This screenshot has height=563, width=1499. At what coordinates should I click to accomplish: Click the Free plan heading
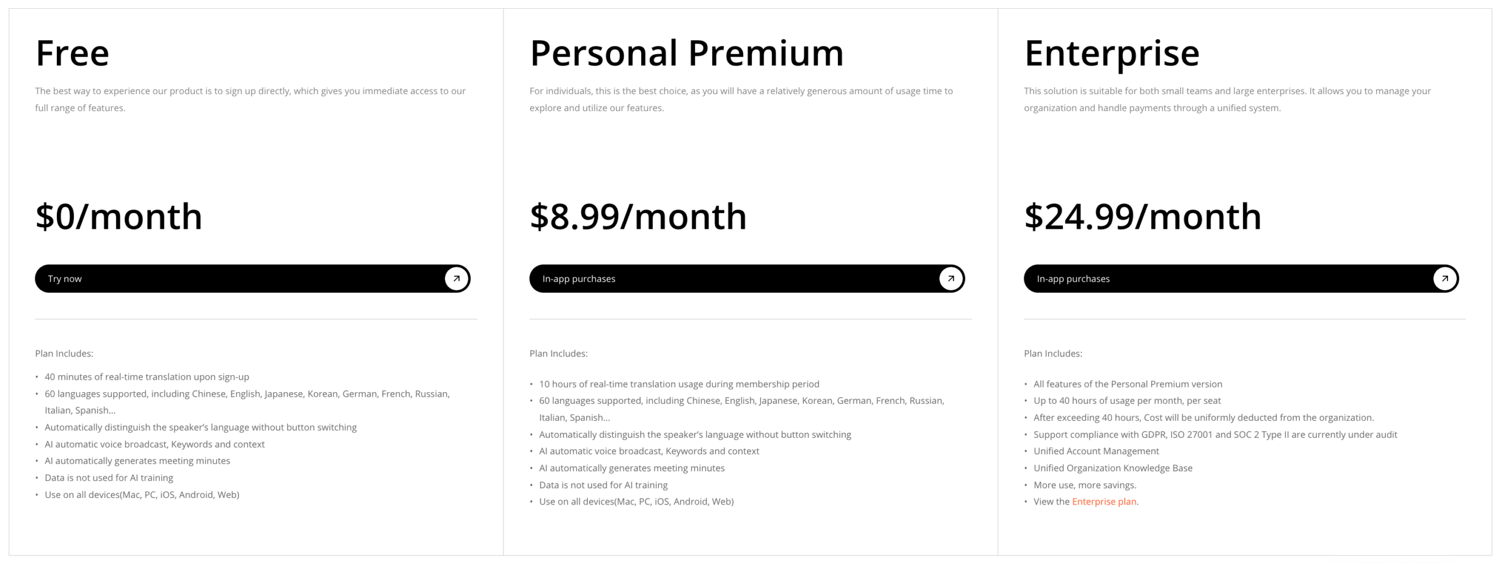tap(72, 53)
